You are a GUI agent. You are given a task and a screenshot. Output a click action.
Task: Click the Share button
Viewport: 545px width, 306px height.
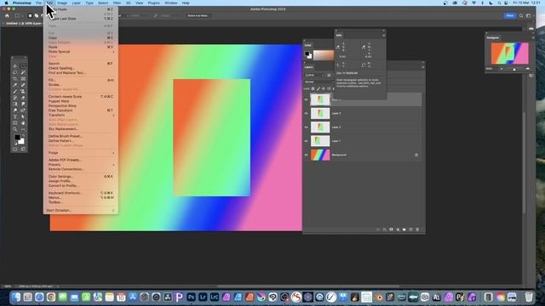[x=510, y=15]
